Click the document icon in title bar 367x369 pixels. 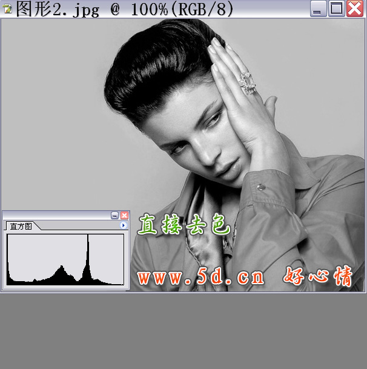[x=7, y=9]
